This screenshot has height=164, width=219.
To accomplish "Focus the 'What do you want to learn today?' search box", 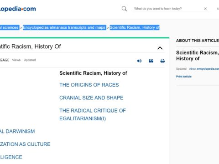I will (x=167, y=9).
